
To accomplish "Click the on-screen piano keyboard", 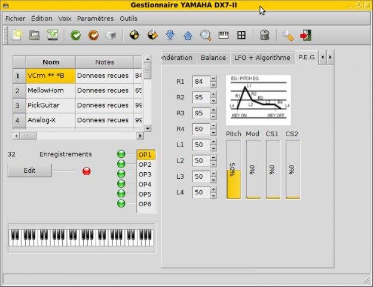I will tap(81, 237).
